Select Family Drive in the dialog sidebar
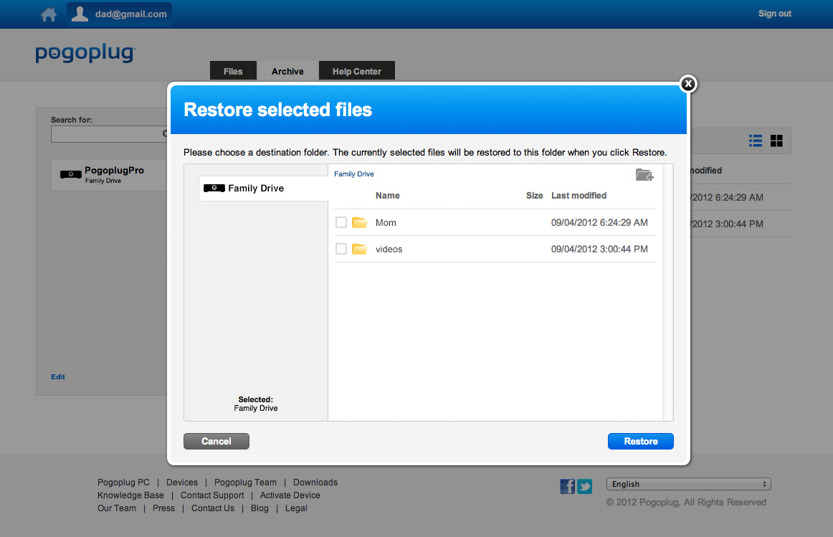 tap(255, 188)
